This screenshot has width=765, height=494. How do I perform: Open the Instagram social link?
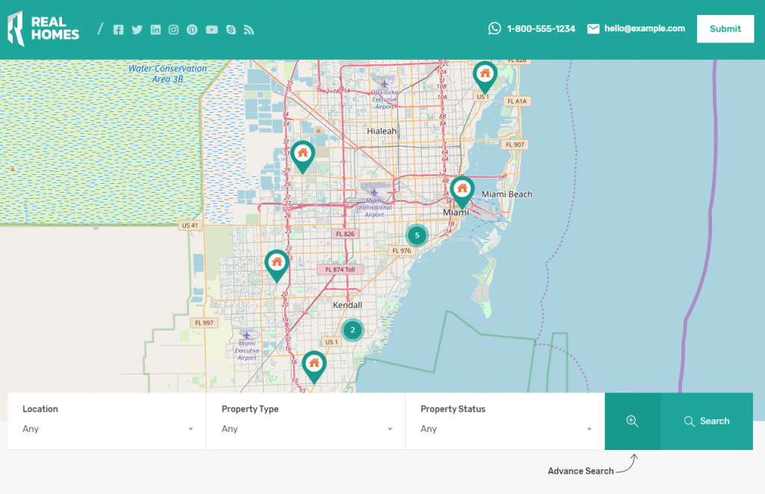coord(173,30)
